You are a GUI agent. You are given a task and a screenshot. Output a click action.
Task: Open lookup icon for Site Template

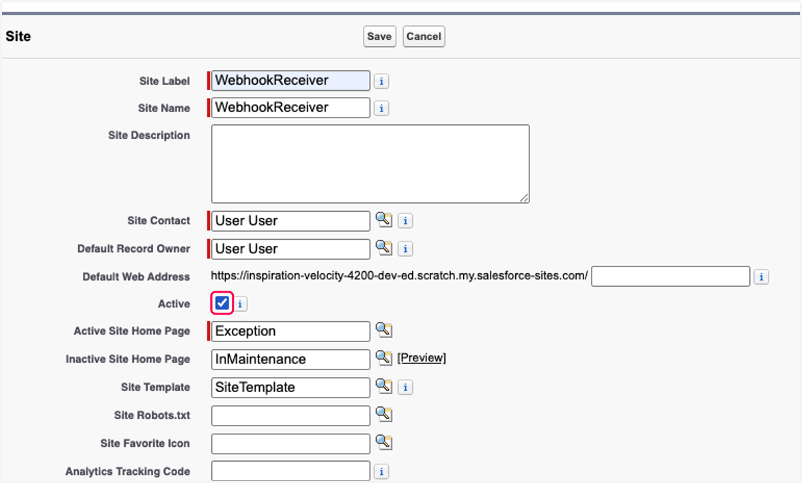pyautogui.click(x=384, y=387)
